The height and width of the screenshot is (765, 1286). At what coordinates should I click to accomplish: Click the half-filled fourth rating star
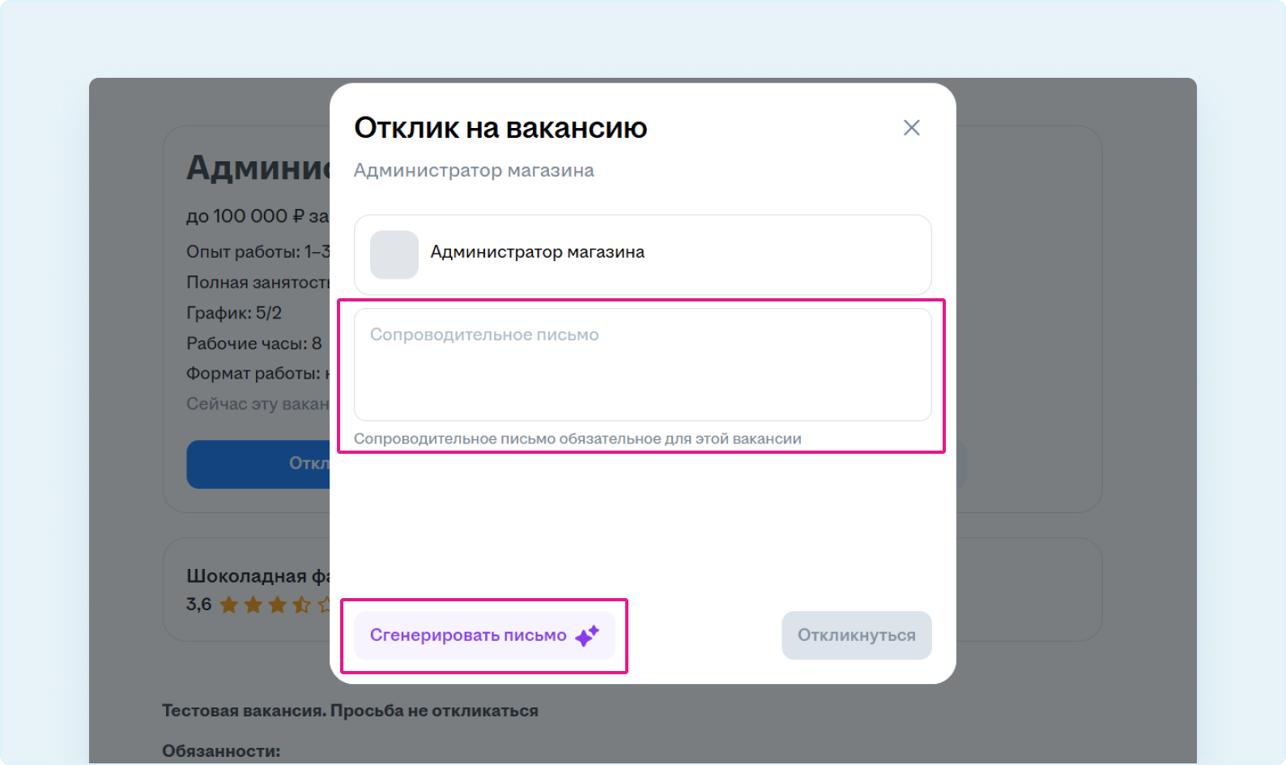coord(302,605)
